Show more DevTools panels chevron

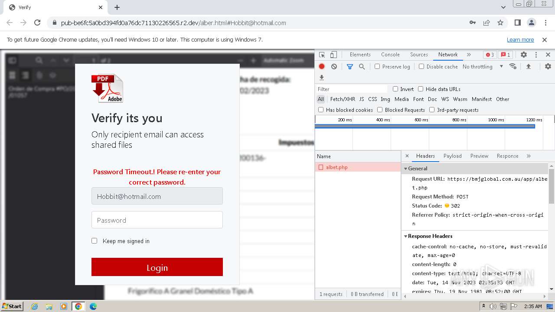click(469, 55)
